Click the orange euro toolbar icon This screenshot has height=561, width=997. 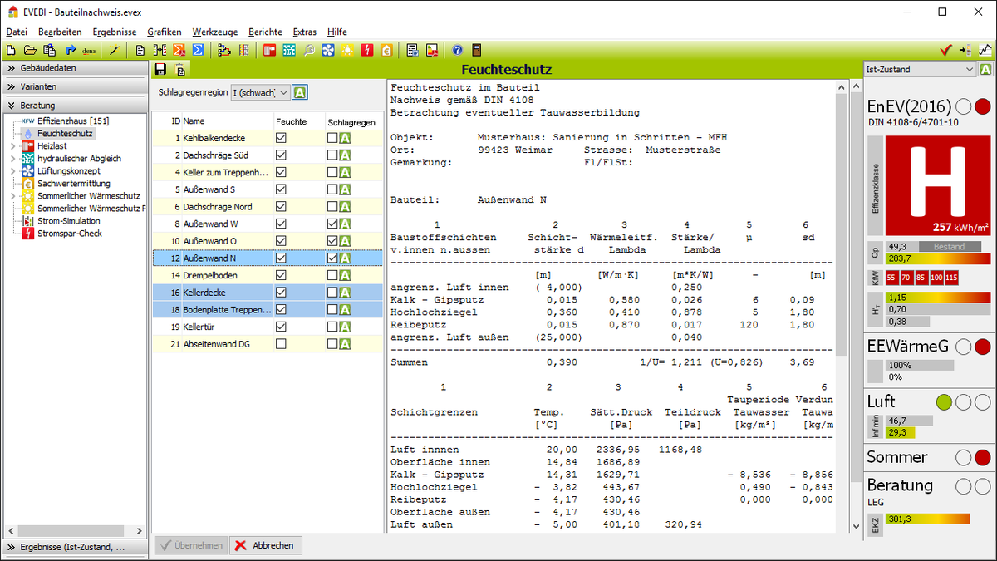tap(386, 50)
